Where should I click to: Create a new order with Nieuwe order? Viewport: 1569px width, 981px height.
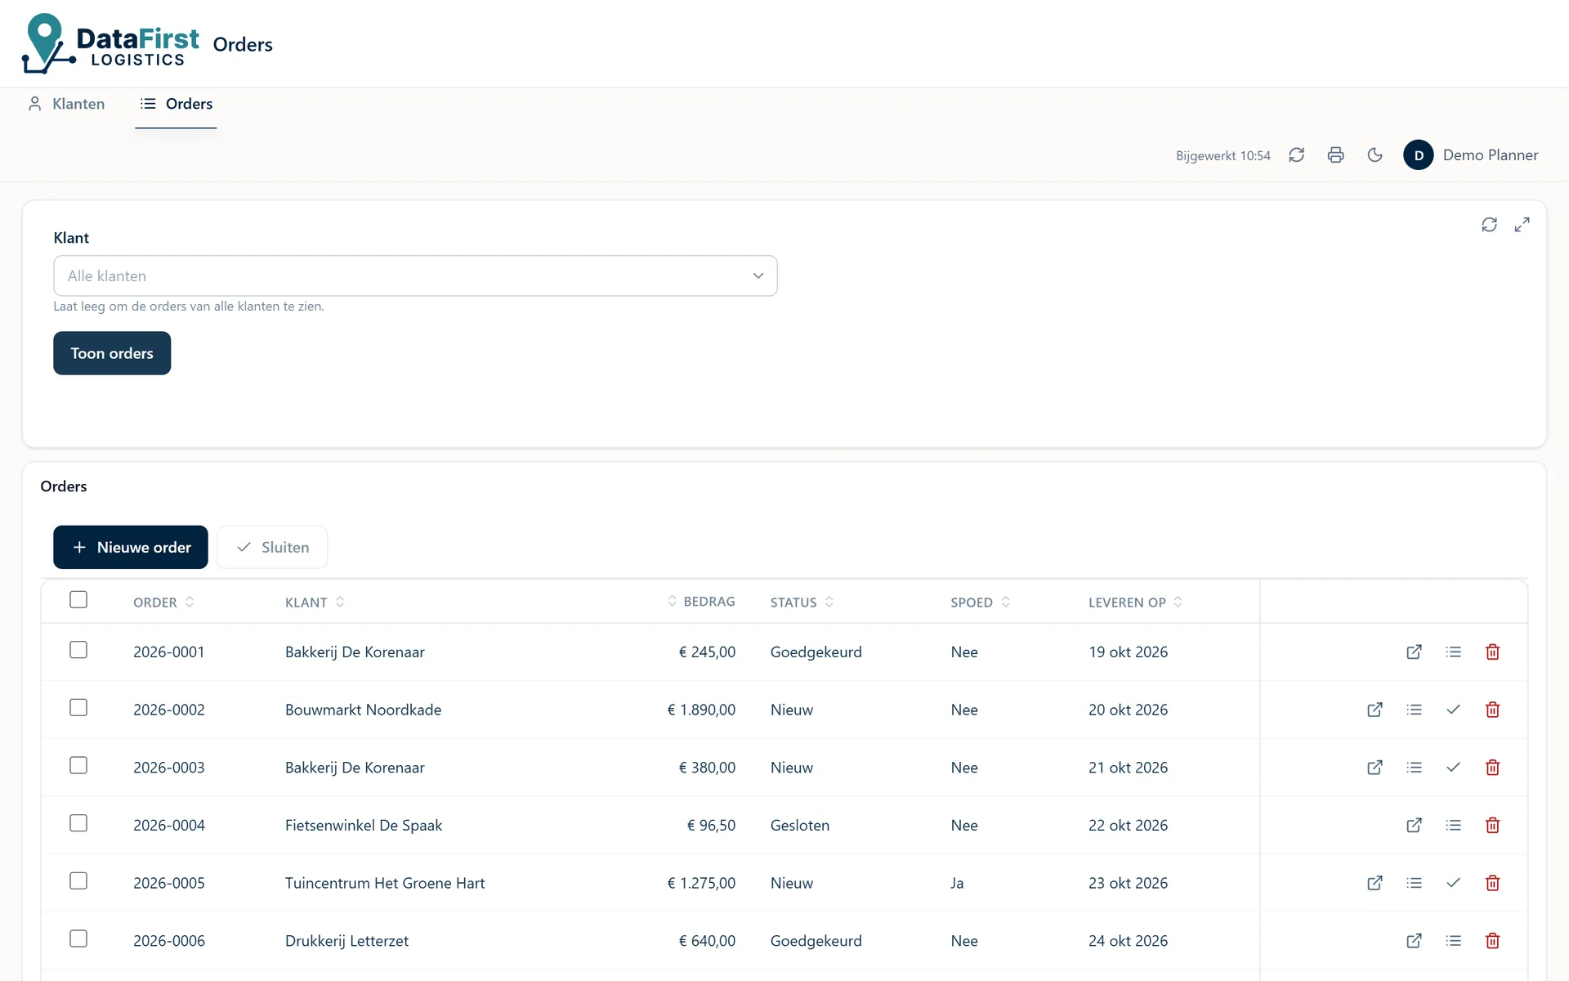coord(131,548)
